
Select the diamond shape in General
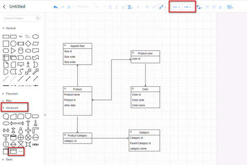coord(28,43)
